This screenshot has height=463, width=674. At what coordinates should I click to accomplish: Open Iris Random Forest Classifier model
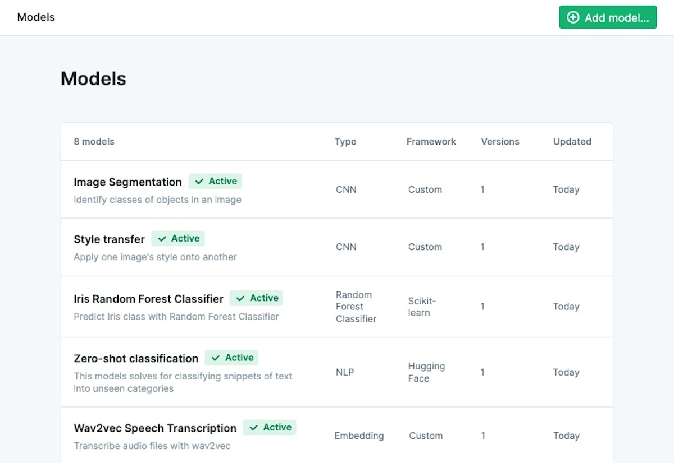(x=148, y=299)
